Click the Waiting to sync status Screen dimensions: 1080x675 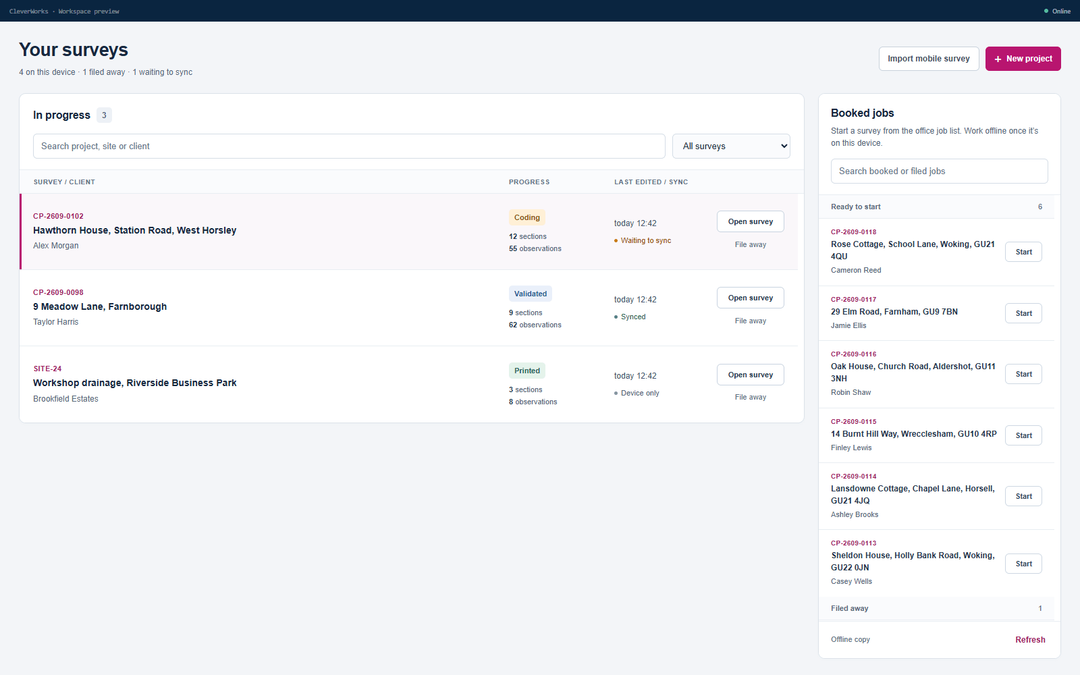[x=643, y=241]
